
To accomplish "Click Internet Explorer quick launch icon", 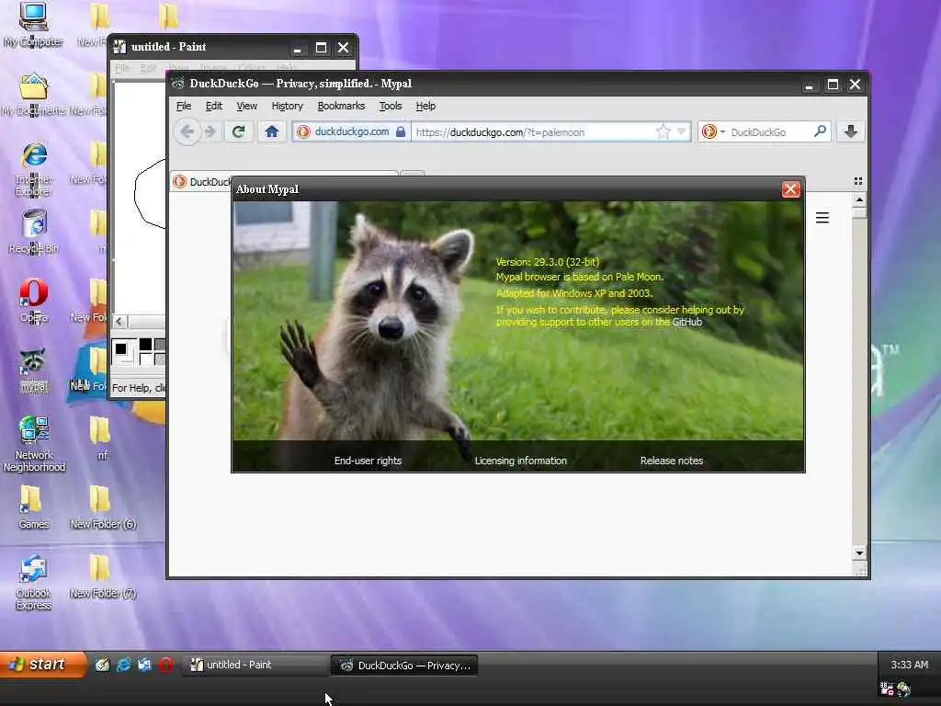I will pyautogui.click(x=124, y=665).
